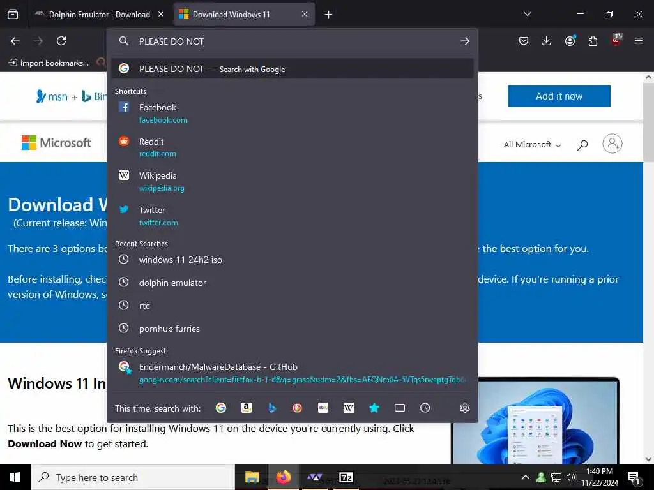Viewport: 654px width, 490px height.
Task: Search history with the clock icon
Action: (x=425, y=408)
